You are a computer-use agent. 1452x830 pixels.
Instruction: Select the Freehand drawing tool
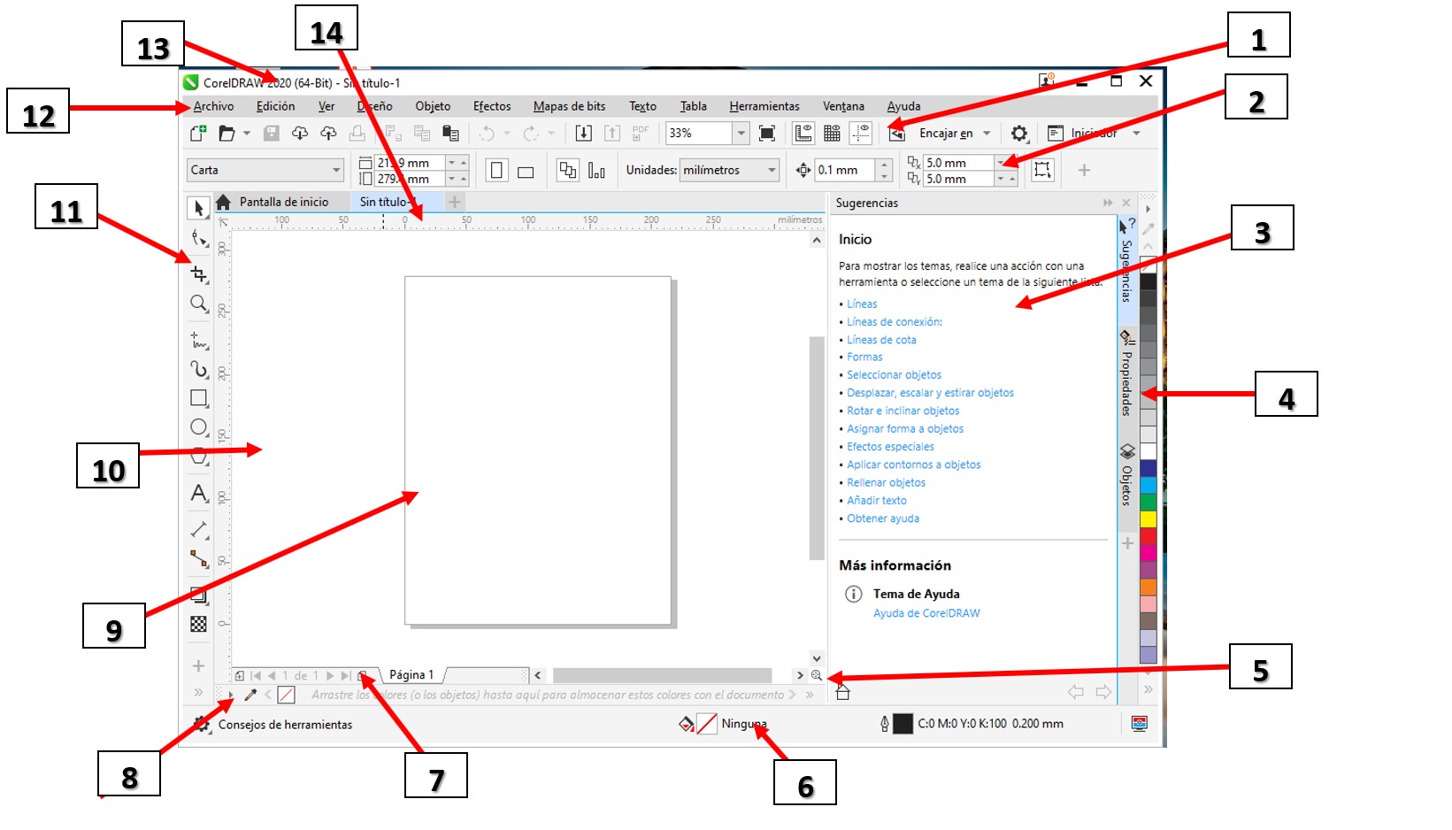pos(199,341)
